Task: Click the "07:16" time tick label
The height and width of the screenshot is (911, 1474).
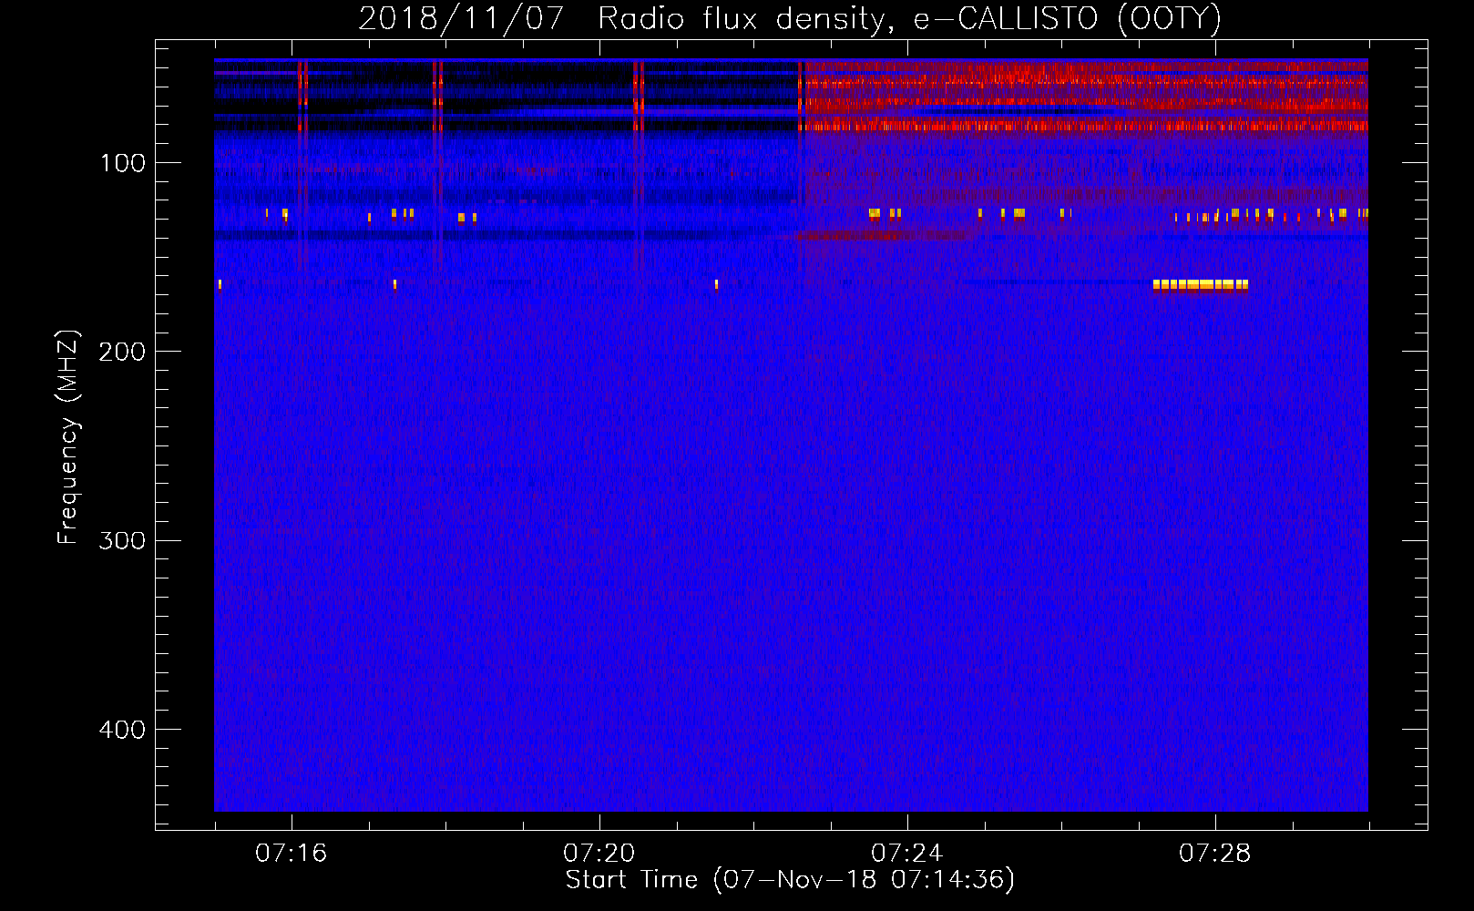Action: (x=292, y=854)
